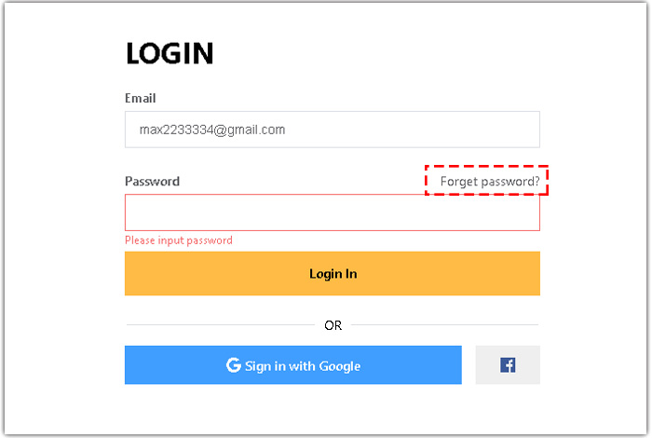The image size is (652, 438).
Task: Click the orange Login In button
Action: coord(333,273)
